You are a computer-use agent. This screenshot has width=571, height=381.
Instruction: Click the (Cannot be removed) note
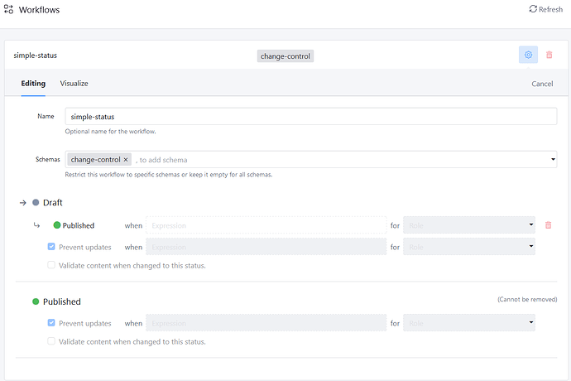pos(527,299)
